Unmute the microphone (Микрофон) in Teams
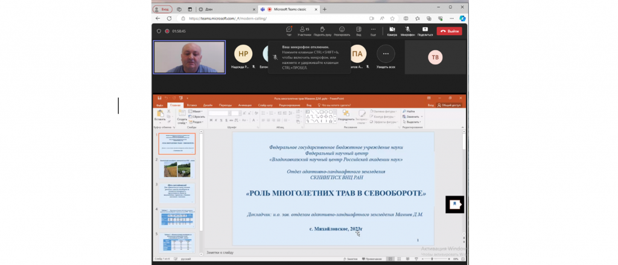Image resolution: width=618 pixels, height=265 pixels. pos(407,31)
